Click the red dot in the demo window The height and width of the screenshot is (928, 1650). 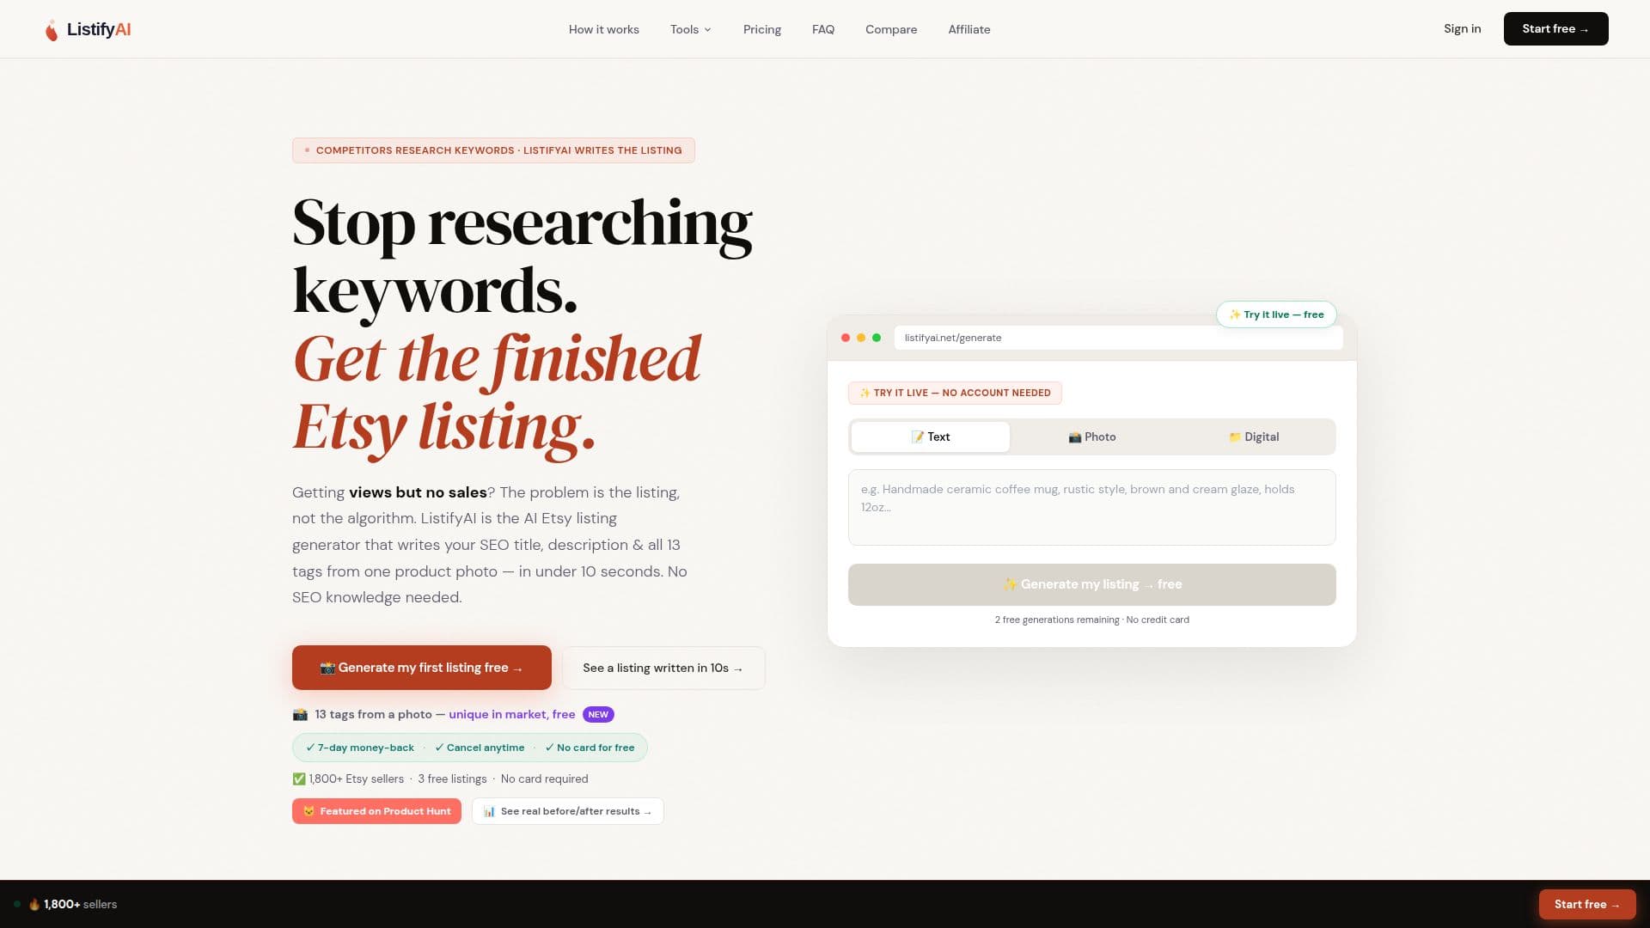[846, 338]
